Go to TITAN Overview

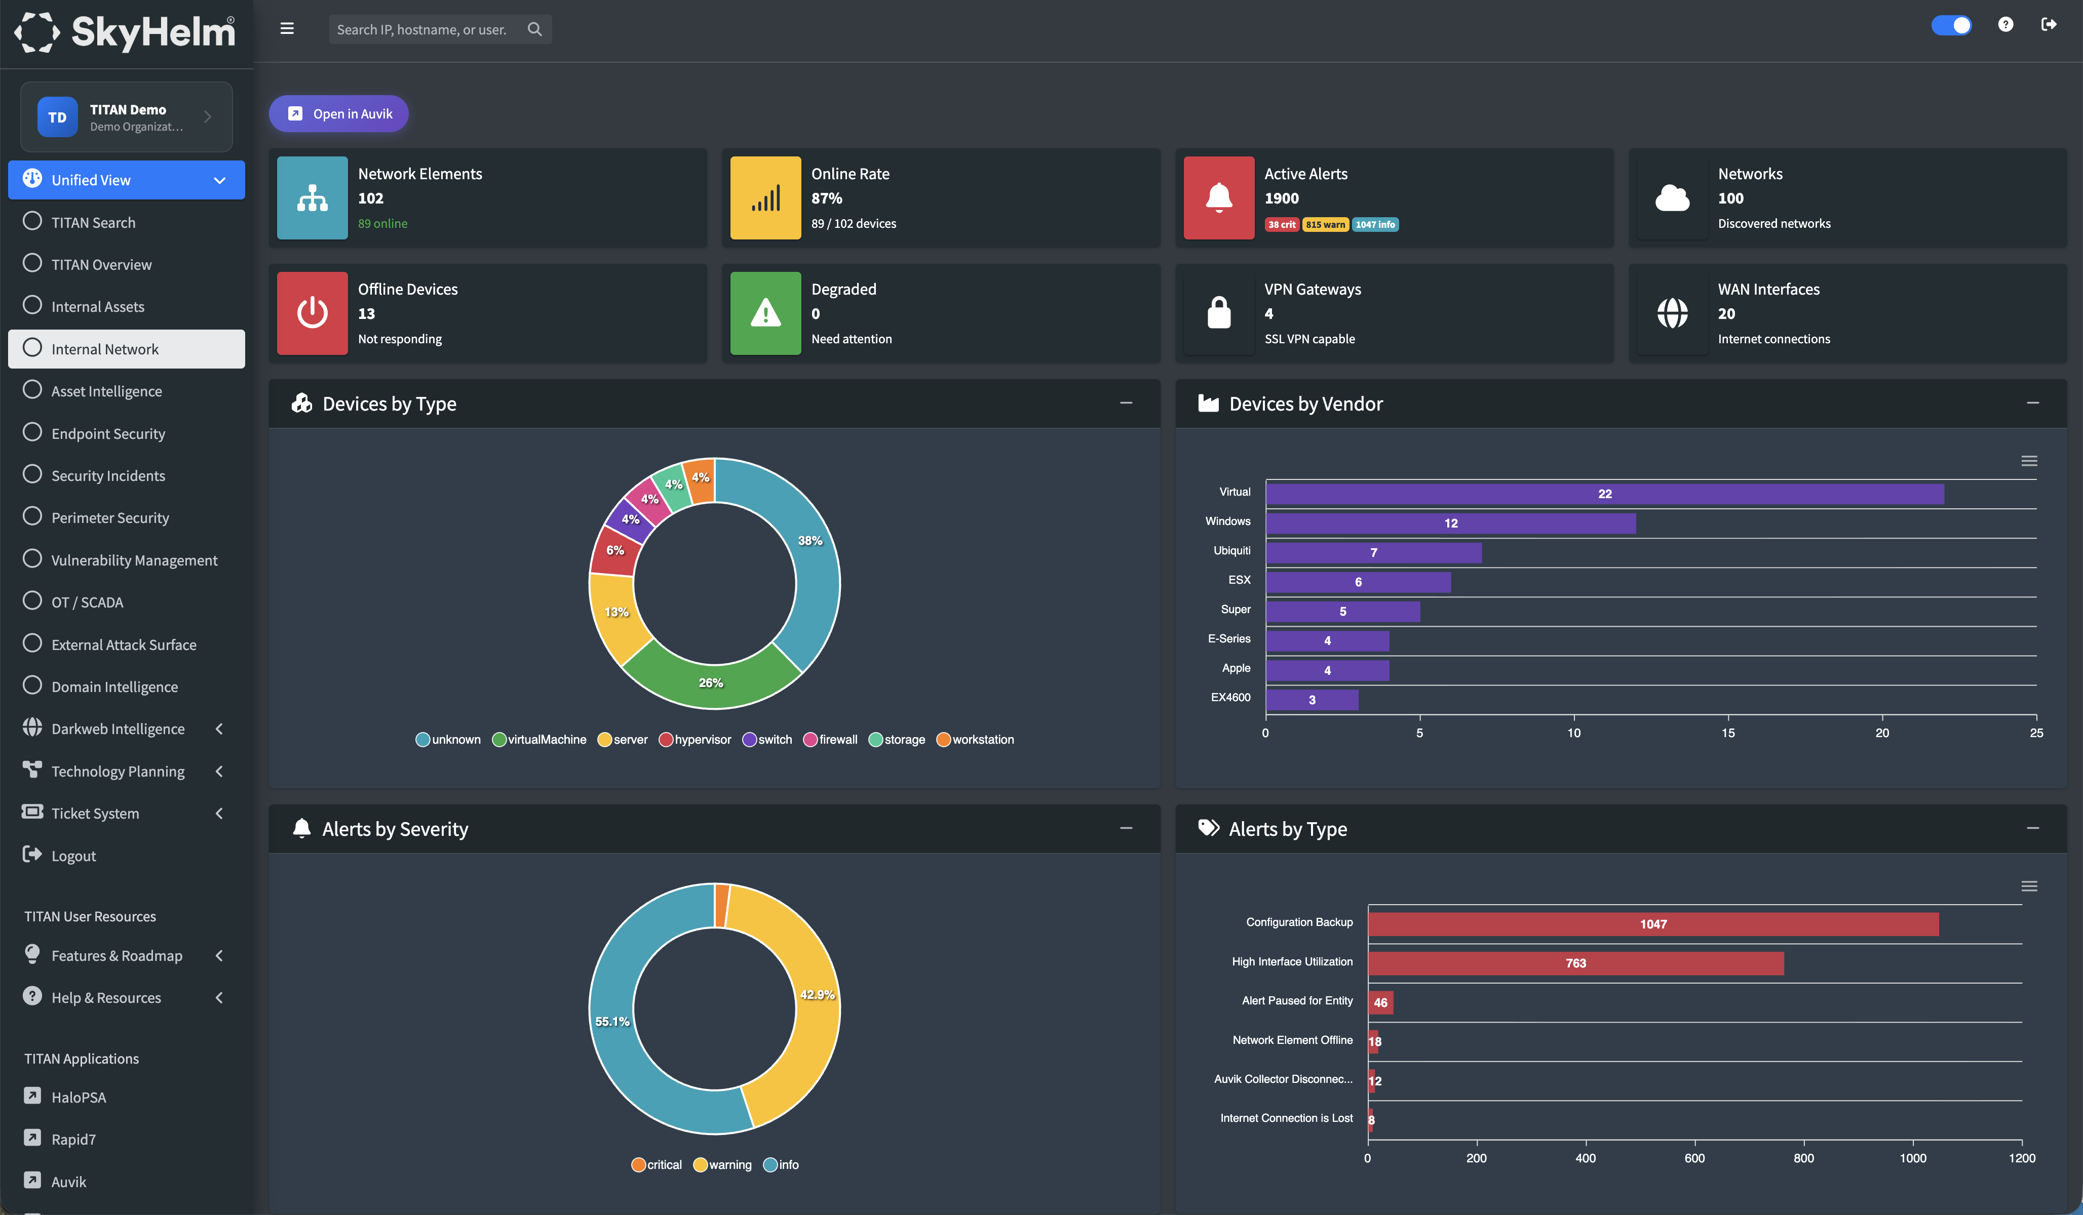pos(127,264)
